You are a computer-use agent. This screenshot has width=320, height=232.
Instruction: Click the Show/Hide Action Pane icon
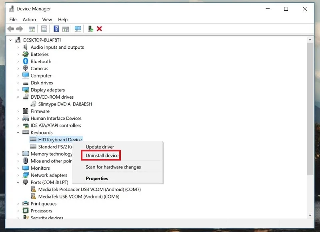point(66,29)
